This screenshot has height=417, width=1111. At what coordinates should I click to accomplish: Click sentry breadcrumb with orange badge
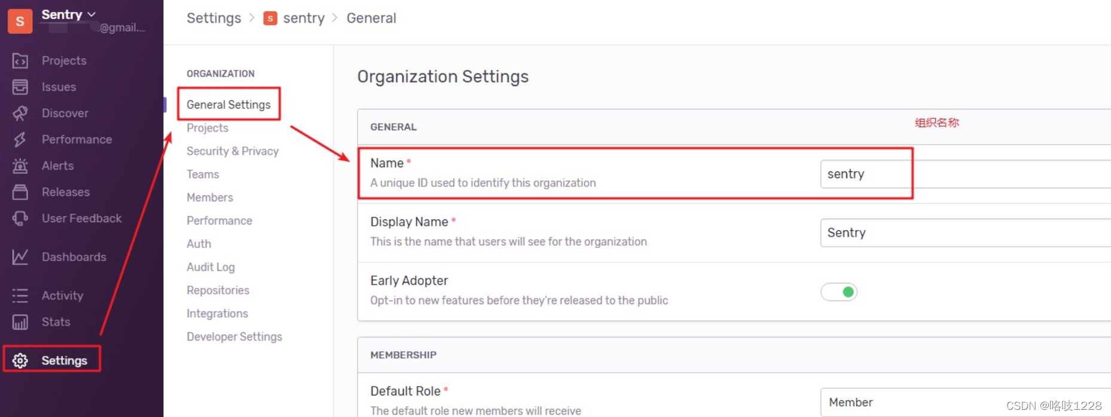click(x=294, y=18)
